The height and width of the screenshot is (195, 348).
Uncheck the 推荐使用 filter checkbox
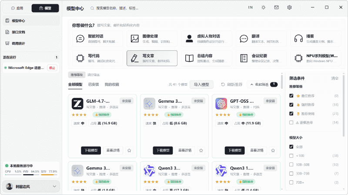point(291,114)
